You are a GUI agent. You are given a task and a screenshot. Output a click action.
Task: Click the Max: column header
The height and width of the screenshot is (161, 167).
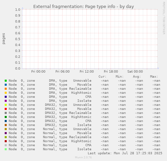pyautogui.click(x=154, y=77)
